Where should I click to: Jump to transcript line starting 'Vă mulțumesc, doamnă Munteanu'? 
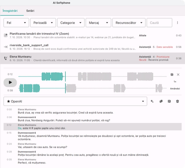pyautogui.click(x=92, y=136)
